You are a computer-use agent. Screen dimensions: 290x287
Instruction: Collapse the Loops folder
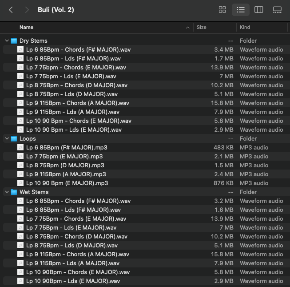click(x=7, y=138)
